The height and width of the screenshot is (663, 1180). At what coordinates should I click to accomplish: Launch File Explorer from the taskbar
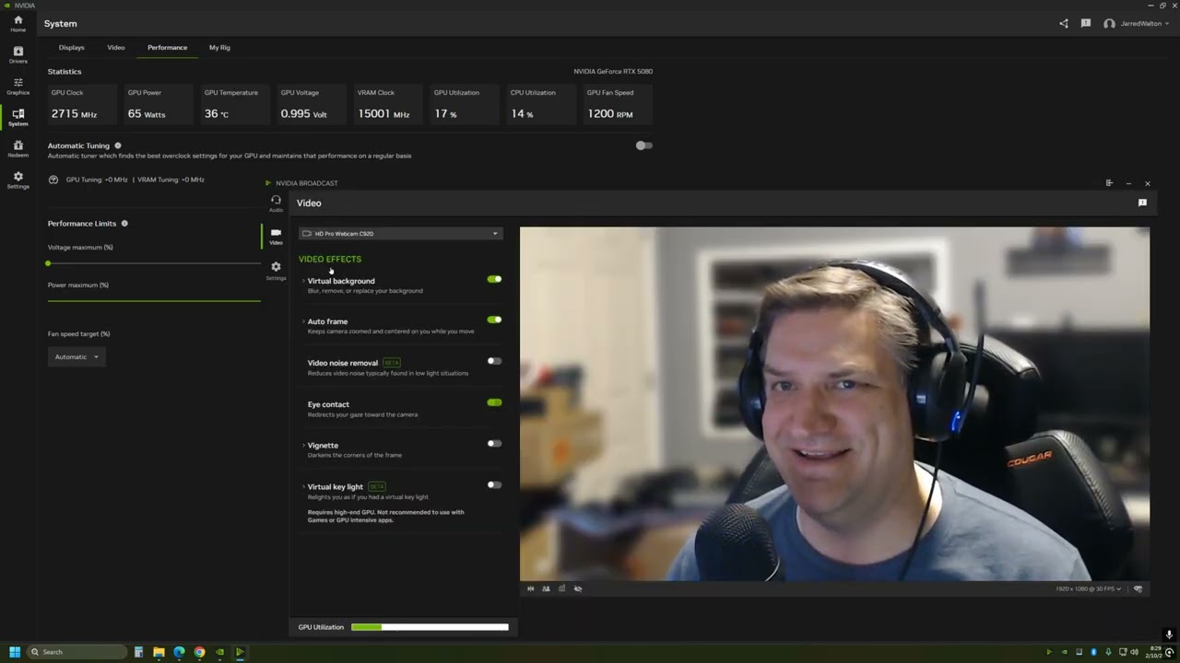coord(159,652)
